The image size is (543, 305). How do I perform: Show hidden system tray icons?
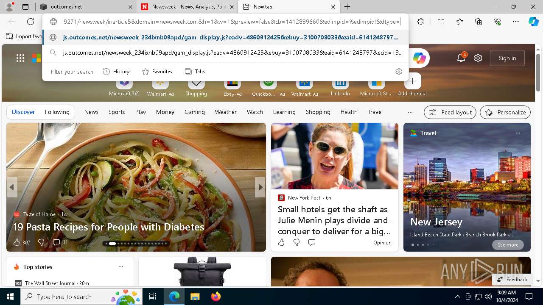(x=457, y=297)
